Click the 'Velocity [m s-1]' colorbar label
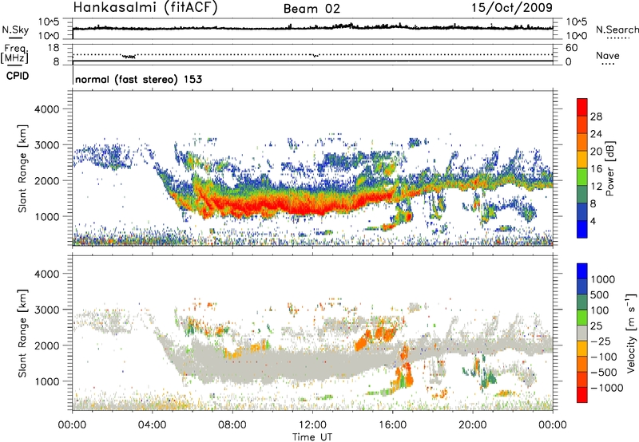The width and height of the screenshot is (639, 442). pos(631,333)
